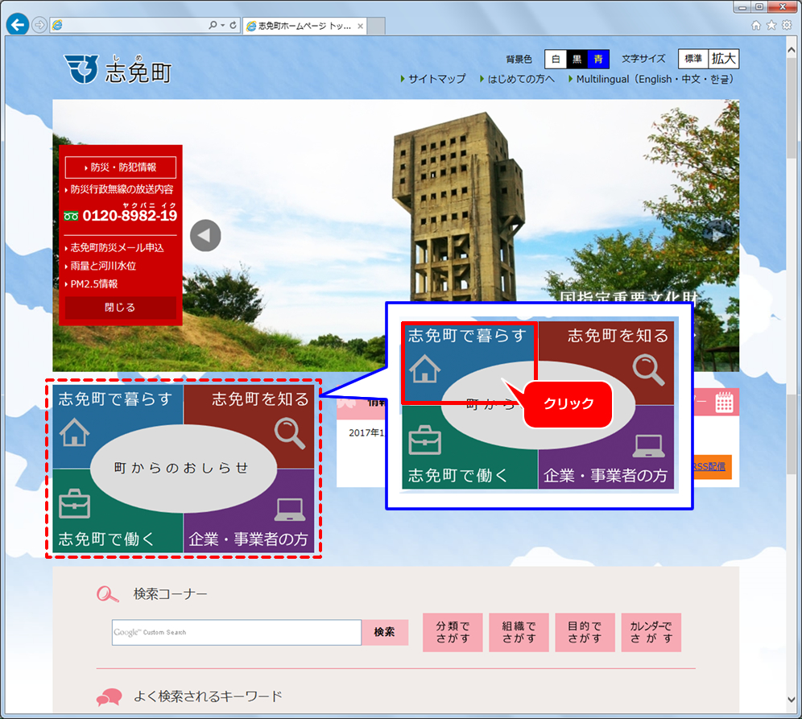Screen dimensions: 802x719
Task: Click the 志免町で働く tile title
Action: tap(106, 539)
